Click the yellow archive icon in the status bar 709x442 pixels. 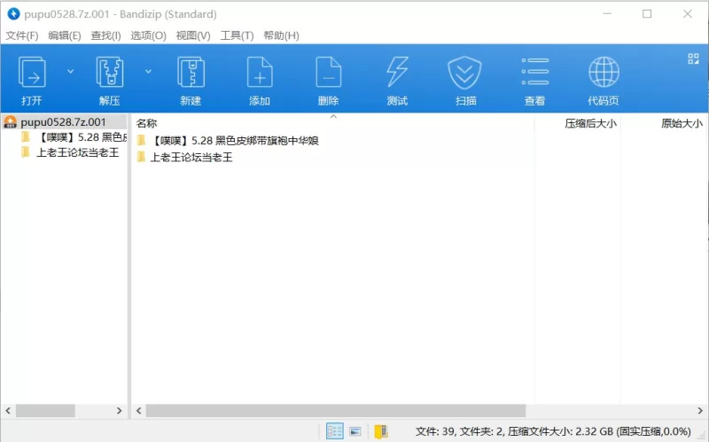click(x=381, y=431)
